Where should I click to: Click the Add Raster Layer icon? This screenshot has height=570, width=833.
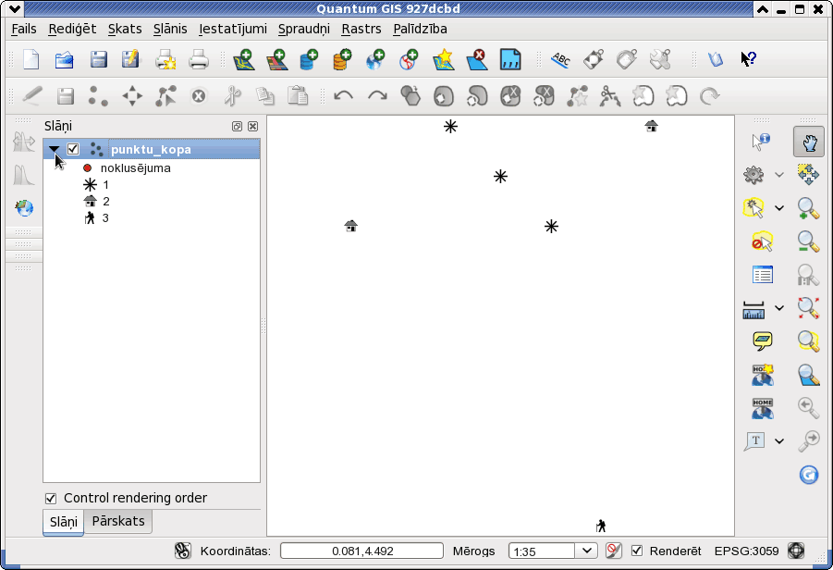[x=276, y=59]
